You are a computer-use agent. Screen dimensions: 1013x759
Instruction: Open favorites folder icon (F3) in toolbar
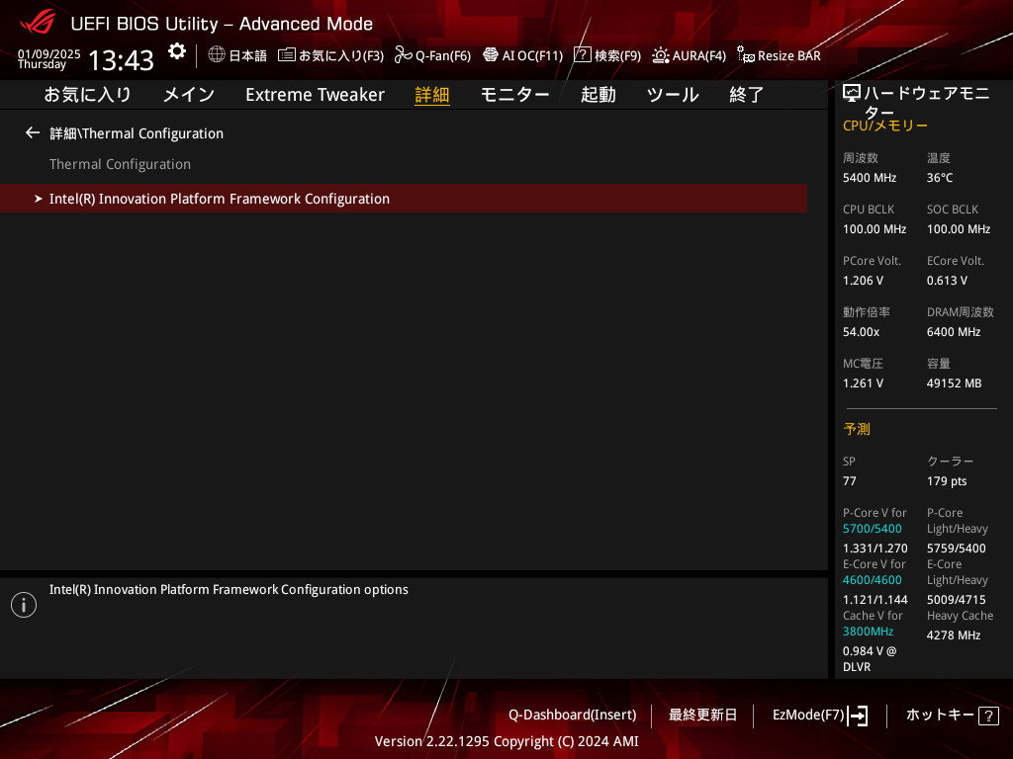pyautogui.click(x=287, y=55)
